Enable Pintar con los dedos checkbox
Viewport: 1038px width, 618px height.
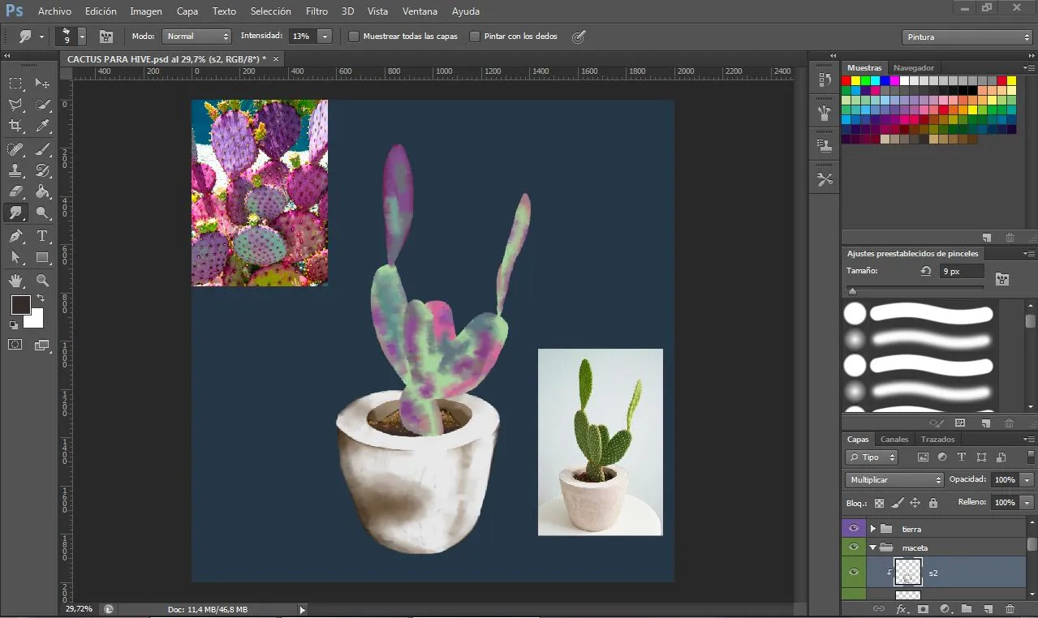pos(475,36)
